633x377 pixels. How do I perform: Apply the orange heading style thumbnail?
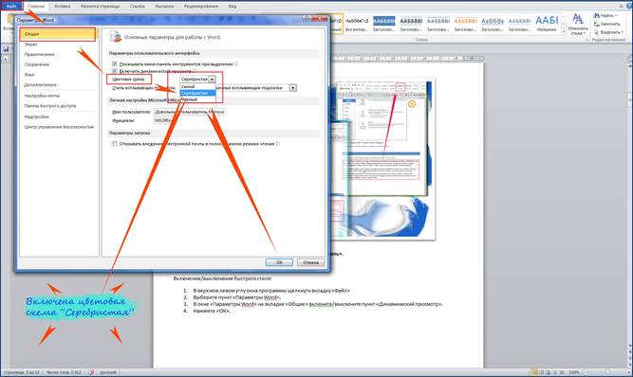click(x=465, y=24)
